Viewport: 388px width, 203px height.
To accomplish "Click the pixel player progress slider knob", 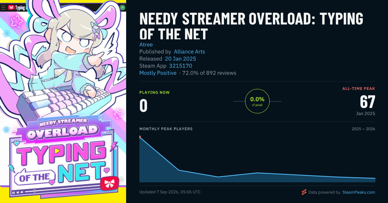I will click(x=34, y=191).
